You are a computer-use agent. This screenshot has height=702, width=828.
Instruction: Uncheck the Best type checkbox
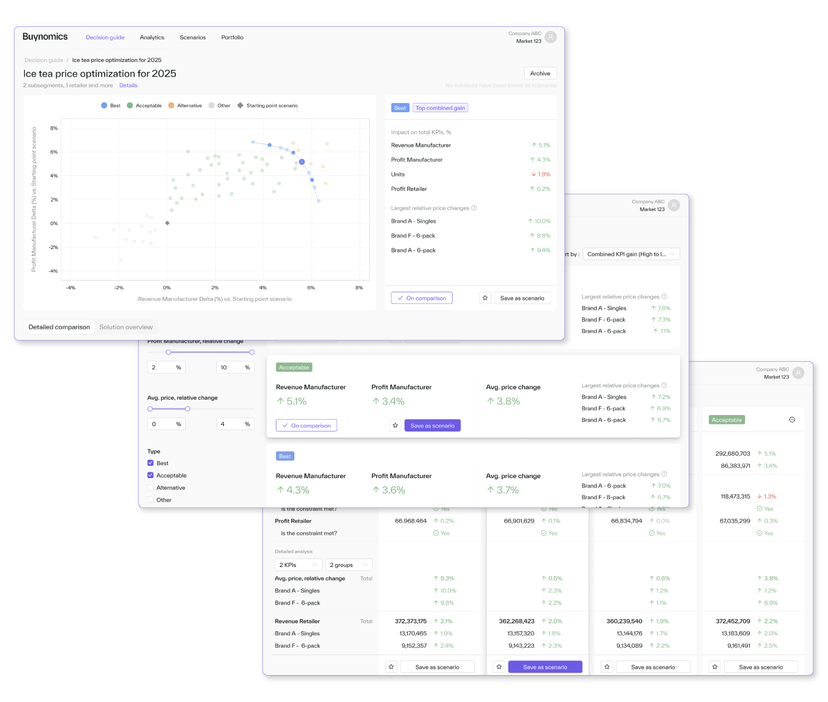click(x=151, y=463)
